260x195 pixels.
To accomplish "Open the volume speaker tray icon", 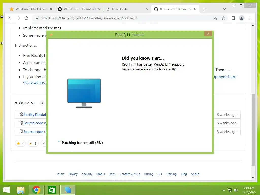I will 236,190.
